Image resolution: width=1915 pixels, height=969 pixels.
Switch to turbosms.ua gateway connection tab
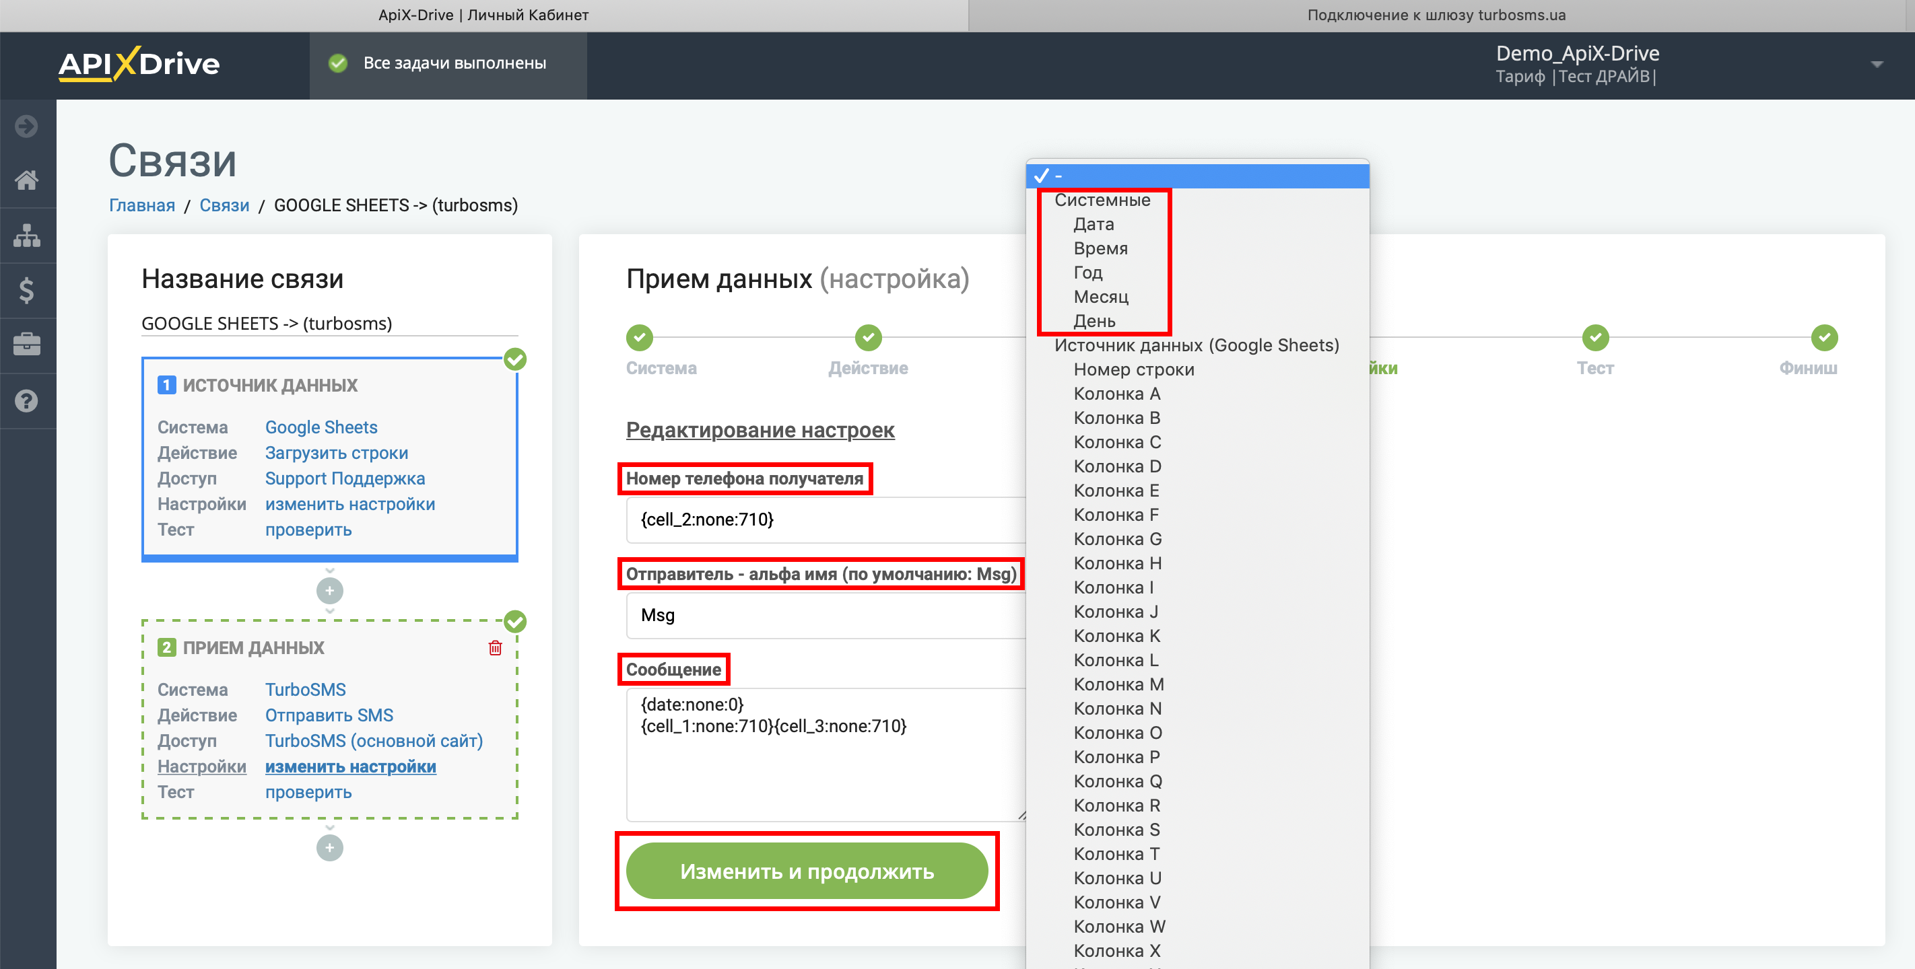[1436, 15]
